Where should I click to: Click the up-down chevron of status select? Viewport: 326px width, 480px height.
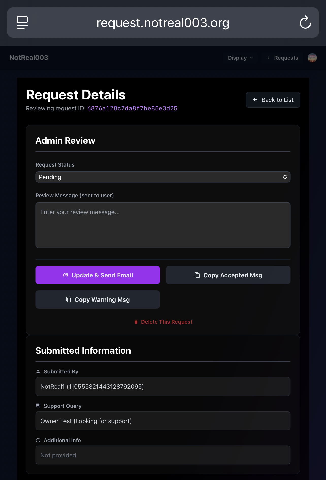click(x=285, y=177)
